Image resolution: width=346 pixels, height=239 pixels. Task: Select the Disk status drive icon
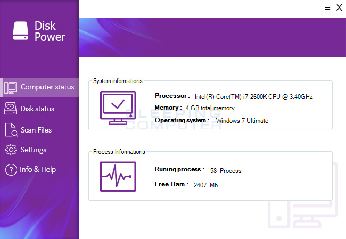[11, 109]
